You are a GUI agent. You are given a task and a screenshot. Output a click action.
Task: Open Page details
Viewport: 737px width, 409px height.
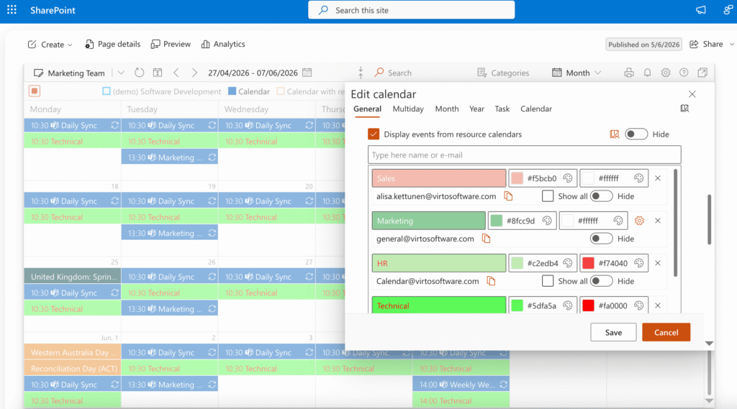coord(112,44)
